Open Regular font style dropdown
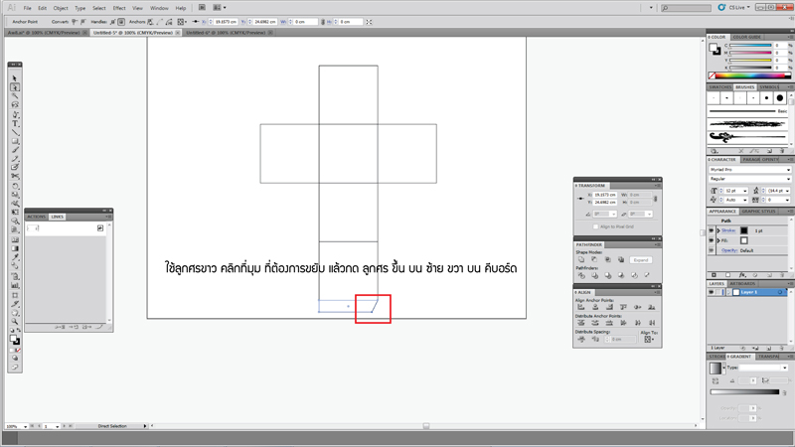Viewport: 795px width, 447px height. coord(788,179)
